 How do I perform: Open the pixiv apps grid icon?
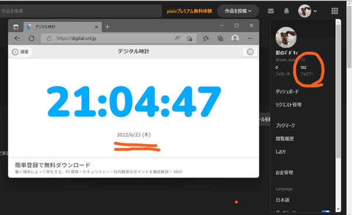coord(334,11)
